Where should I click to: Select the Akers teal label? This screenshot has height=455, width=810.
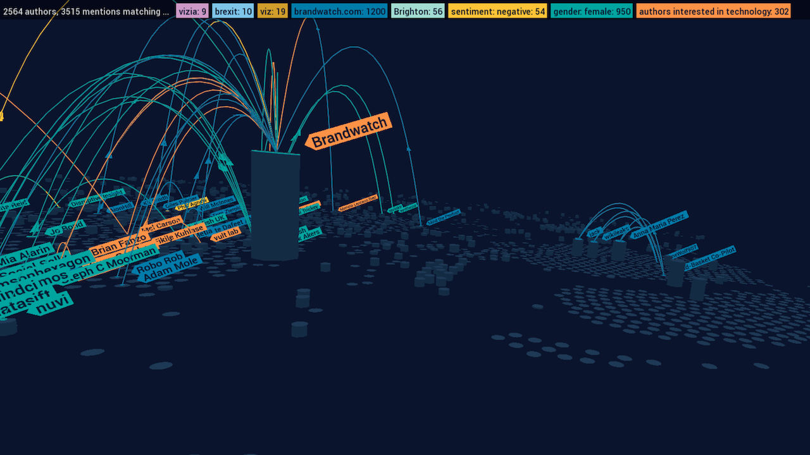[309, 236]
